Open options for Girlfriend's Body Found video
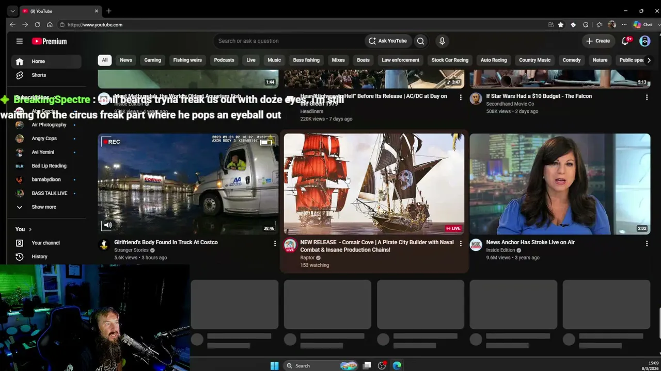661x371 pixels. [x=275, y=244]
